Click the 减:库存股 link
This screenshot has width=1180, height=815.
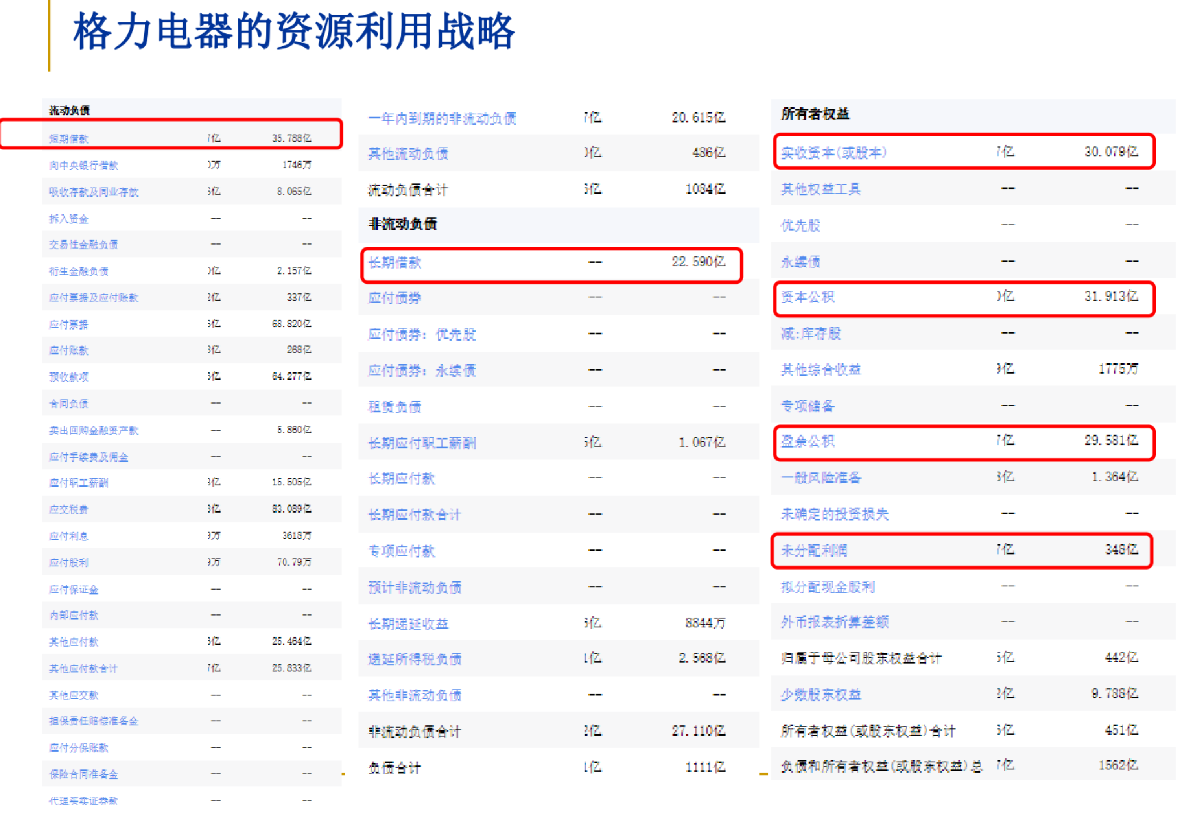coord(811,334)
